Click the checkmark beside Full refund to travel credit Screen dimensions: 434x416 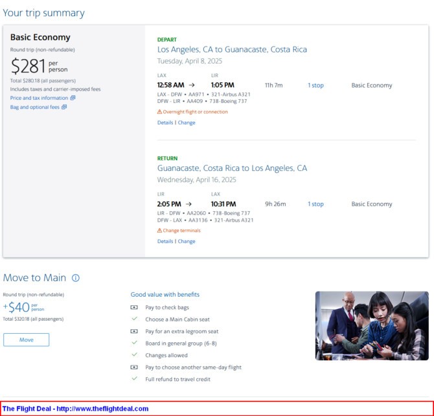pos(134,378)
